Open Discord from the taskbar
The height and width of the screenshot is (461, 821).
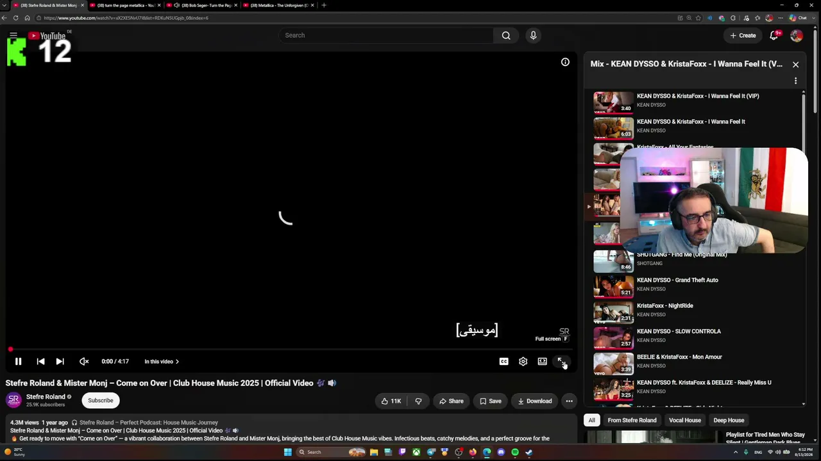pyautogui.click(x=501, y=453)
